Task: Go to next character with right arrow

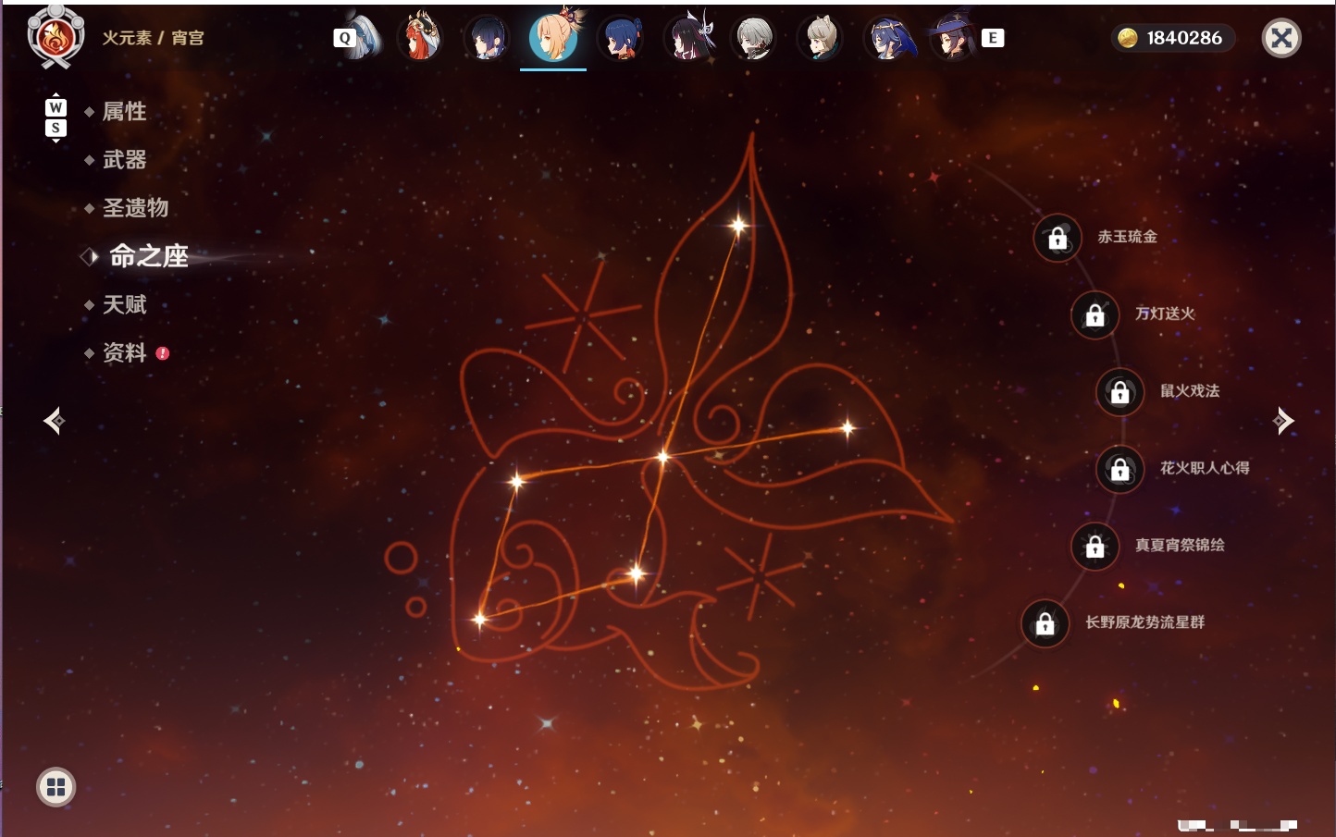Action: (x=1283, y=421)
